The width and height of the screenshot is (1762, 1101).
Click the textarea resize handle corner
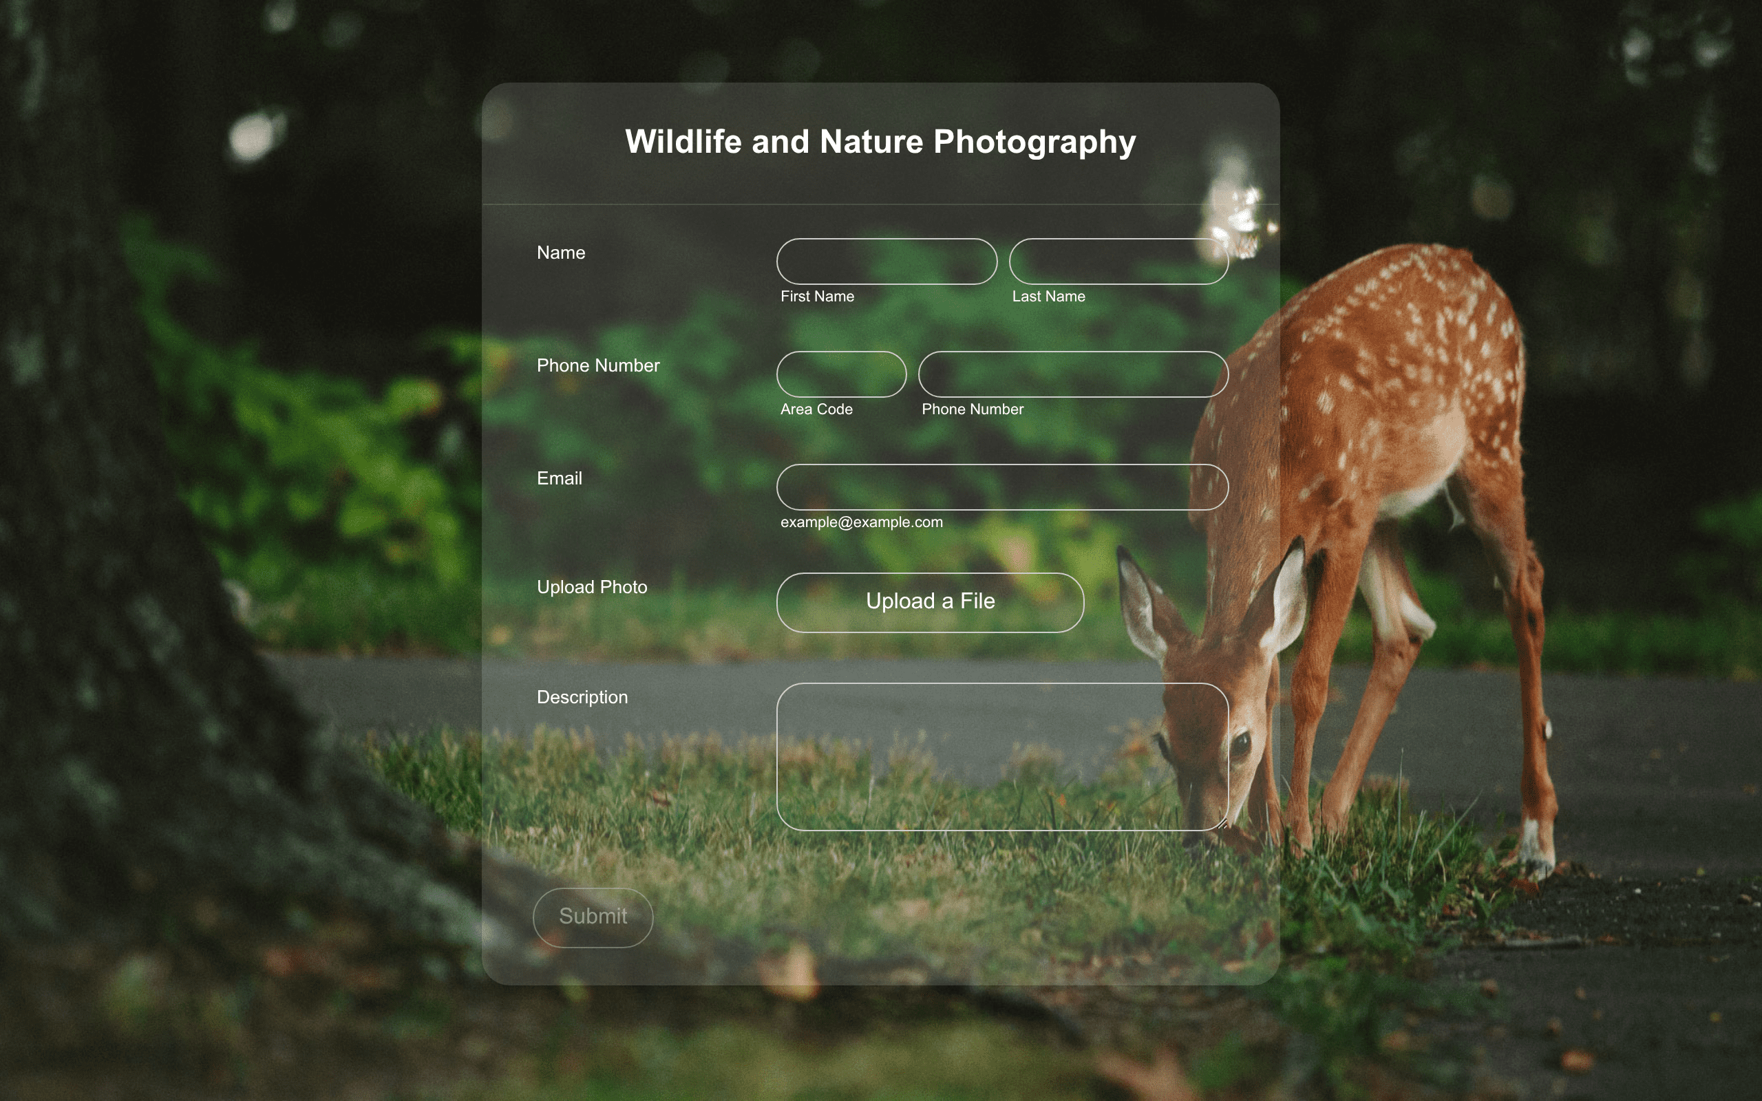(x=1222, y=824)
